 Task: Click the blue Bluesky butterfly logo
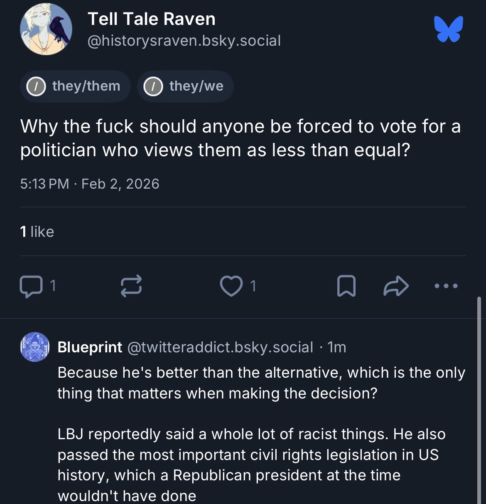click(x=449, y=29)
